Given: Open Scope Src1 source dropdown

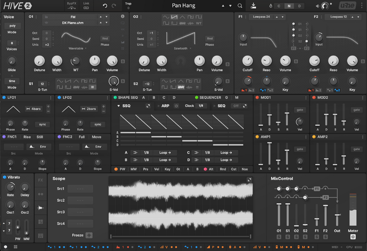Looking at the screenshot, I should coord(80,189).
